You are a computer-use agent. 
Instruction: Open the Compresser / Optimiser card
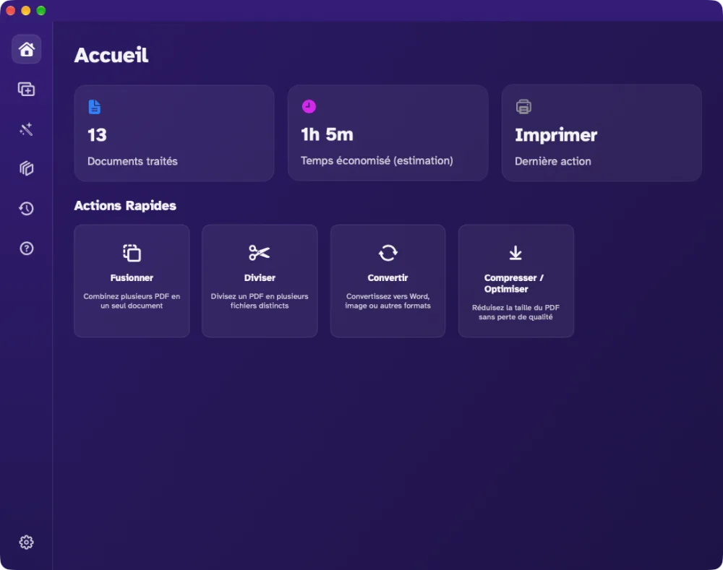pyautogui.click(x=516, y=280)
